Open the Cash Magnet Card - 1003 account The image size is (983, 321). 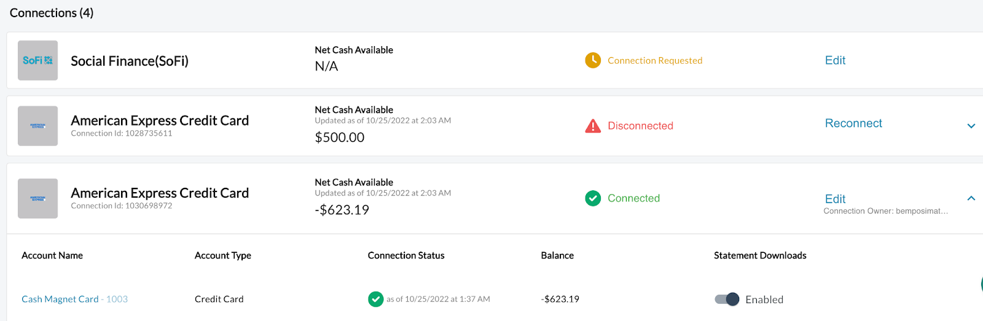coord(74,299)
